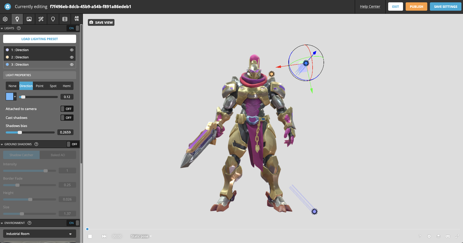This screenshot has width=463, height=243.
Task: Toggle the Lights ON switch
Action: (73, 28)
